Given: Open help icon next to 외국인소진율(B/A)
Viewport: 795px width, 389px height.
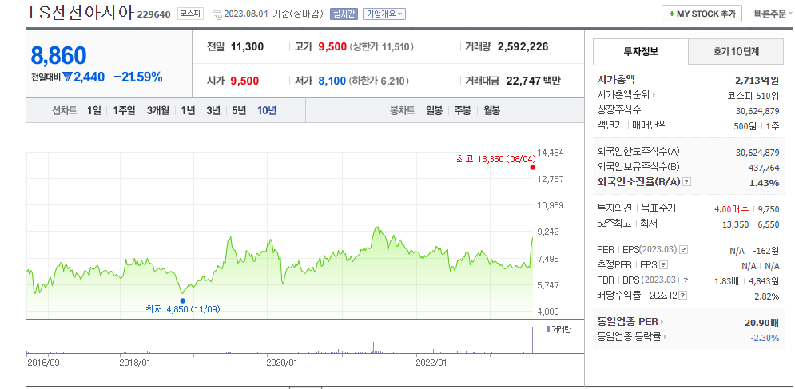Looking at the screenshot, I should 686,182.
